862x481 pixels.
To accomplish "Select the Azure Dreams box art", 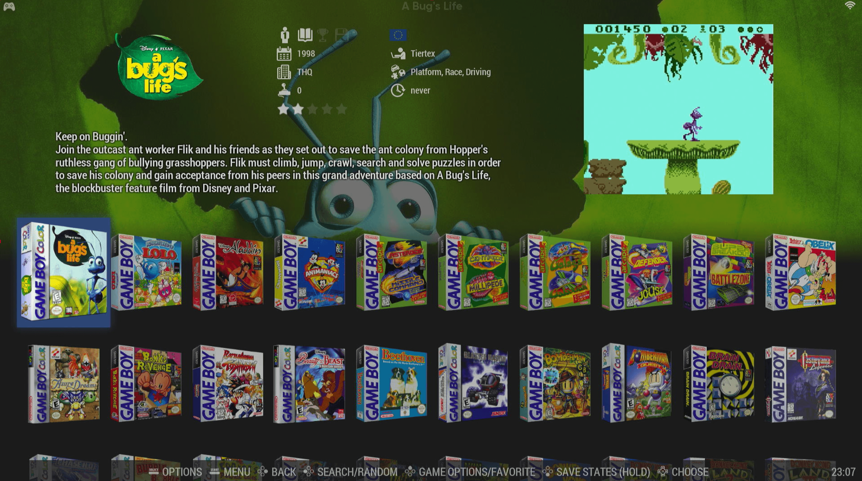I will pos(64,384).
